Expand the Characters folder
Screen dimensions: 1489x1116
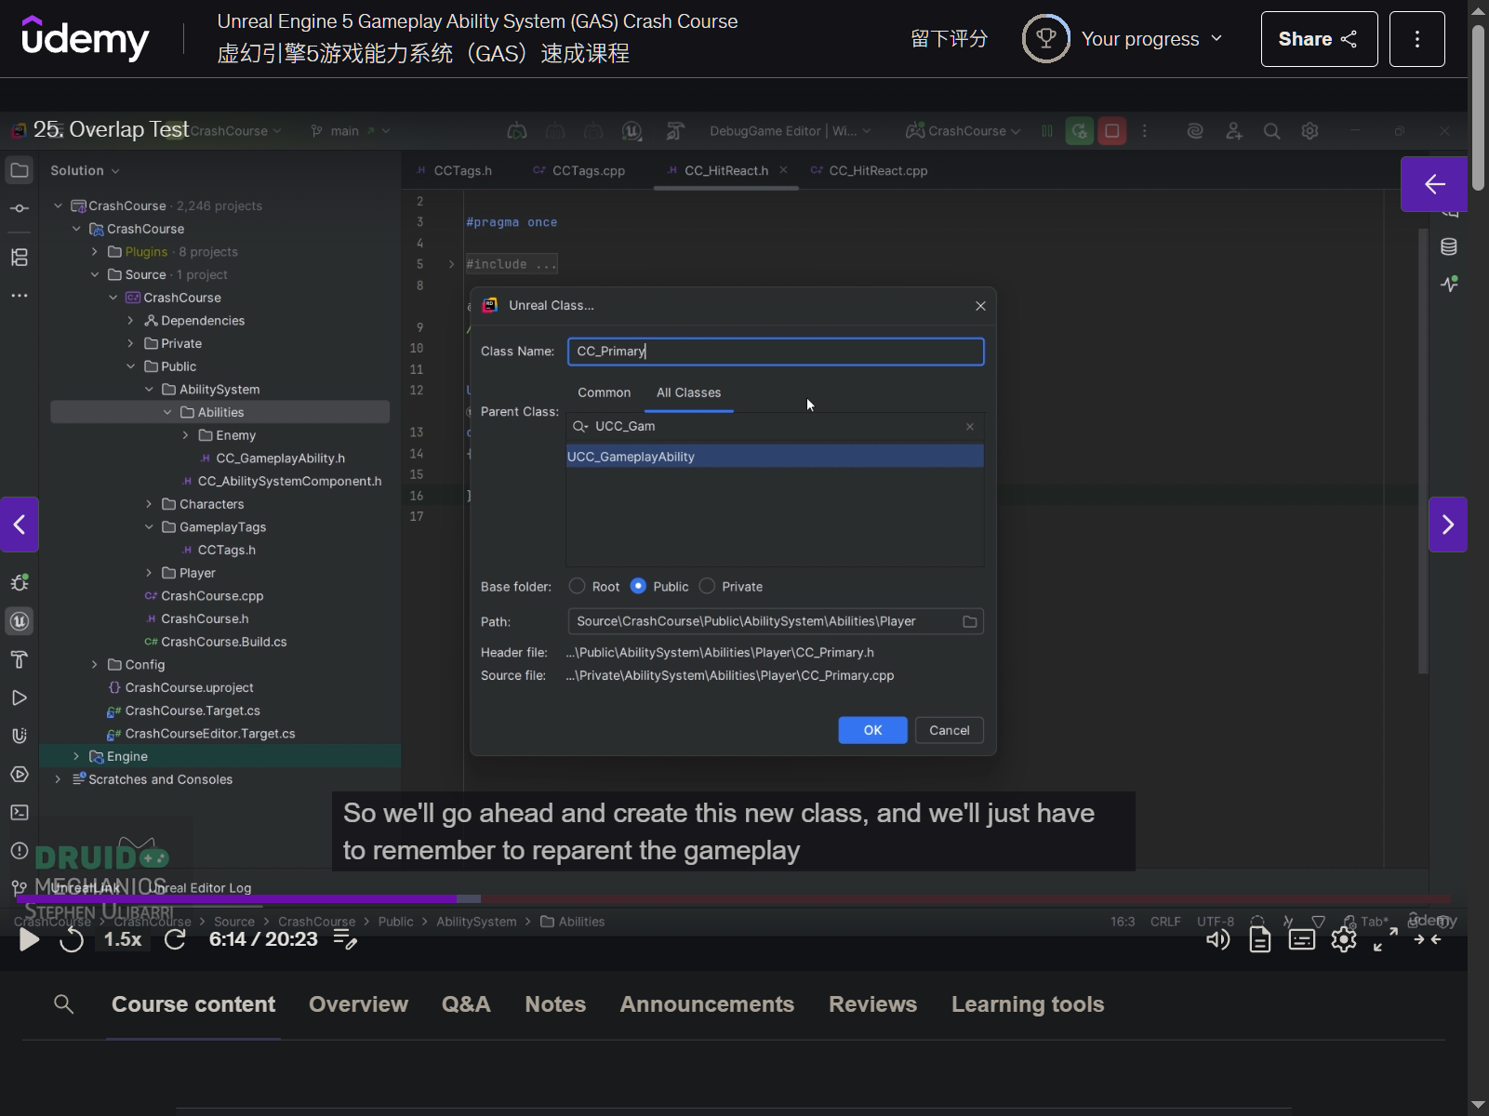coord(149,504)
